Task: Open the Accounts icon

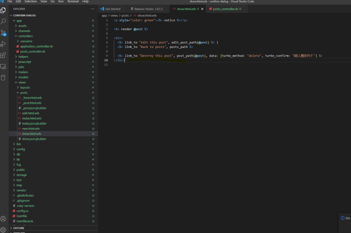Action: (3, 219)
